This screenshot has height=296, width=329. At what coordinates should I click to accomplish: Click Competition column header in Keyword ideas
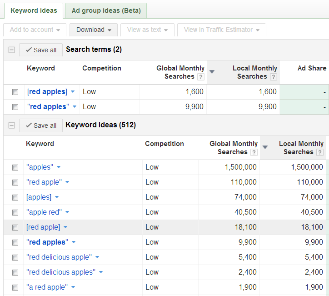click(164, 144)
